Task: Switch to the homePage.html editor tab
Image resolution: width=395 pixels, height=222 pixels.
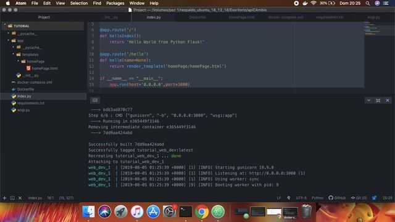Action: click(241, 17)
